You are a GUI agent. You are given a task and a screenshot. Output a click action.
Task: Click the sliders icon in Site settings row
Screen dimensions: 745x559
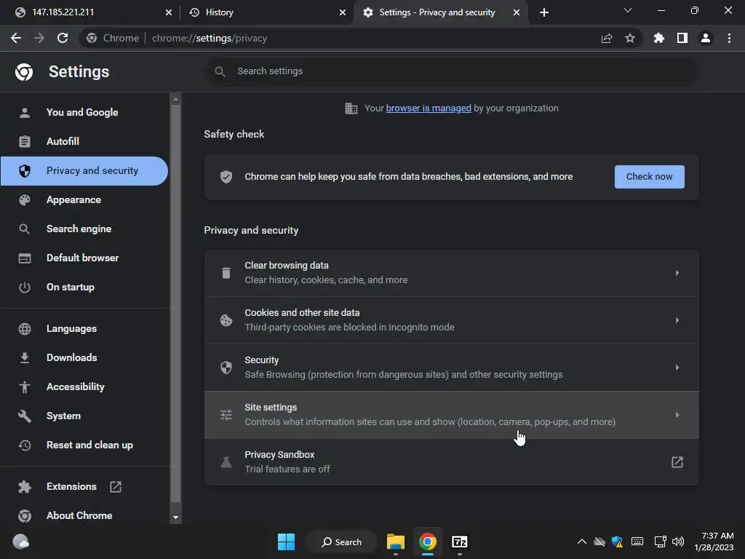coord(226,415)
